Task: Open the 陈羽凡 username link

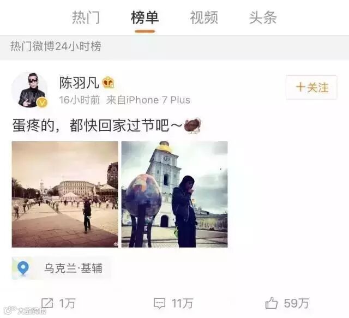Action: click(79, 82)
